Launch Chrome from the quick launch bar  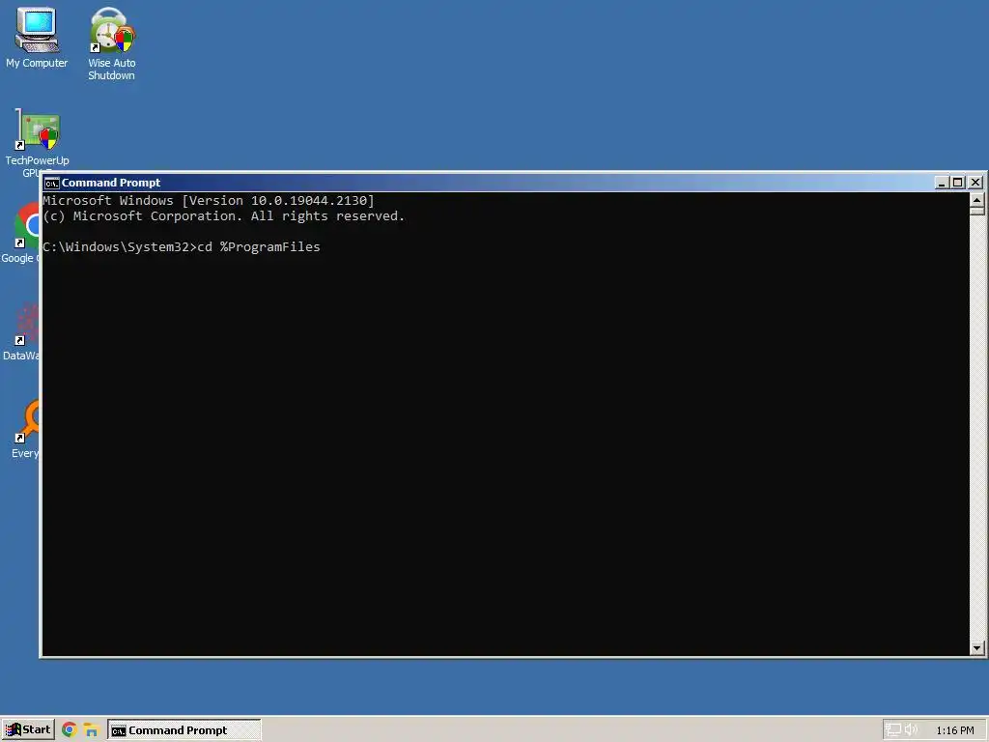(x=70, y=730)
